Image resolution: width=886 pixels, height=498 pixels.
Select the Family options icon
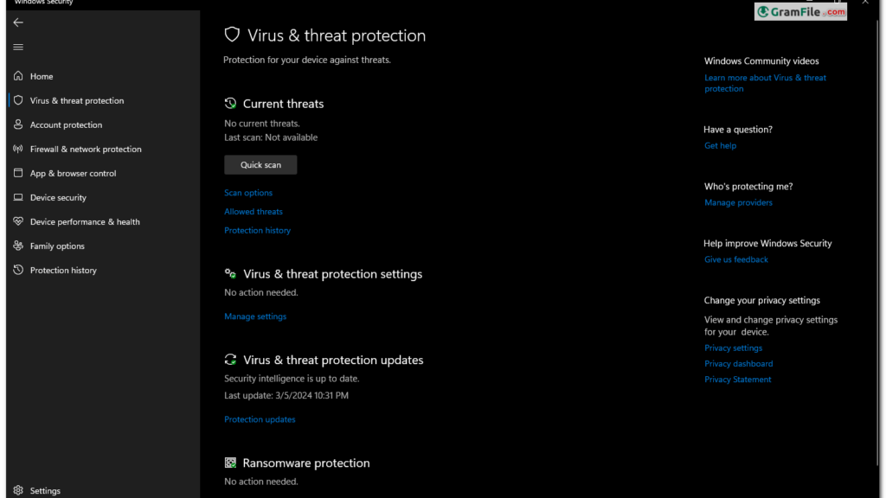point(18,246)
